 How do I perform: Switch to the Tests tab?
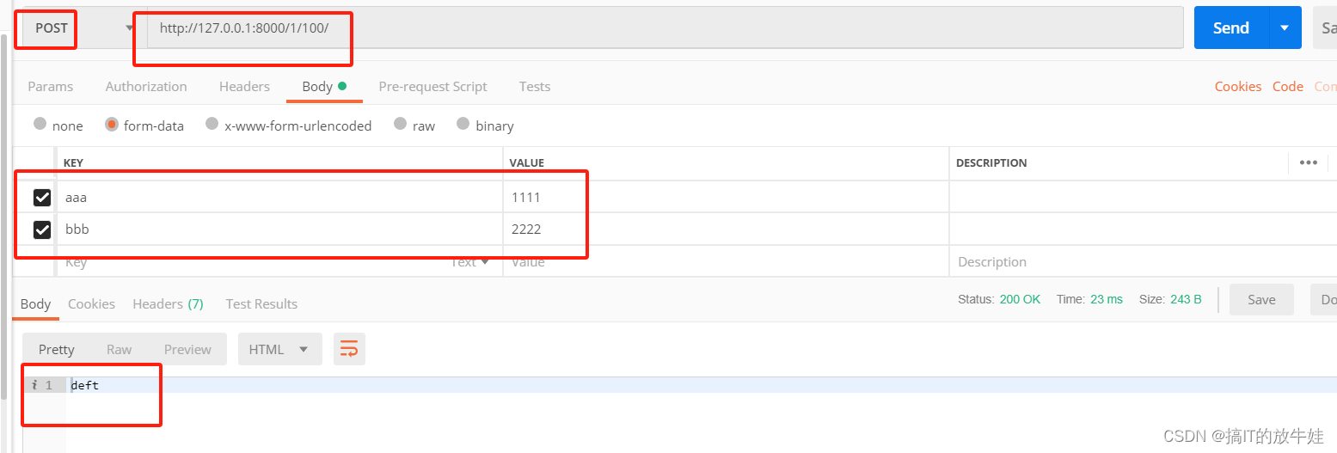point(535,86)
